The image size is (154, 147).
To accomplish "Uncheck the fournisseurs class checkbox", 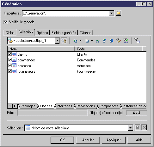I will coord(10,71).
